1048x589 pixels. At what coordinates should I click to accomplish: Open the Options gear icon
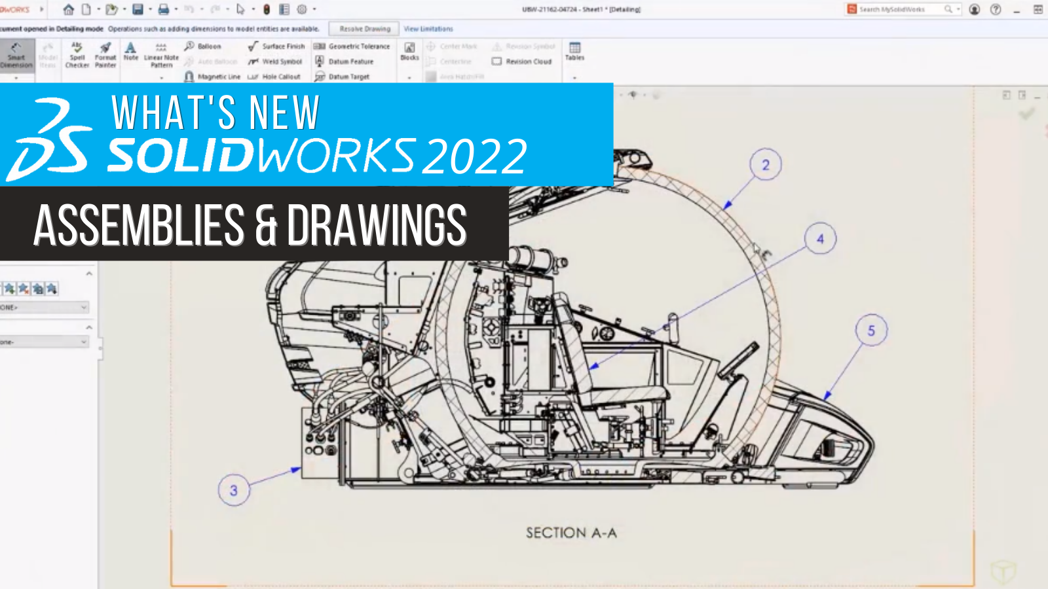coord(302,9)
